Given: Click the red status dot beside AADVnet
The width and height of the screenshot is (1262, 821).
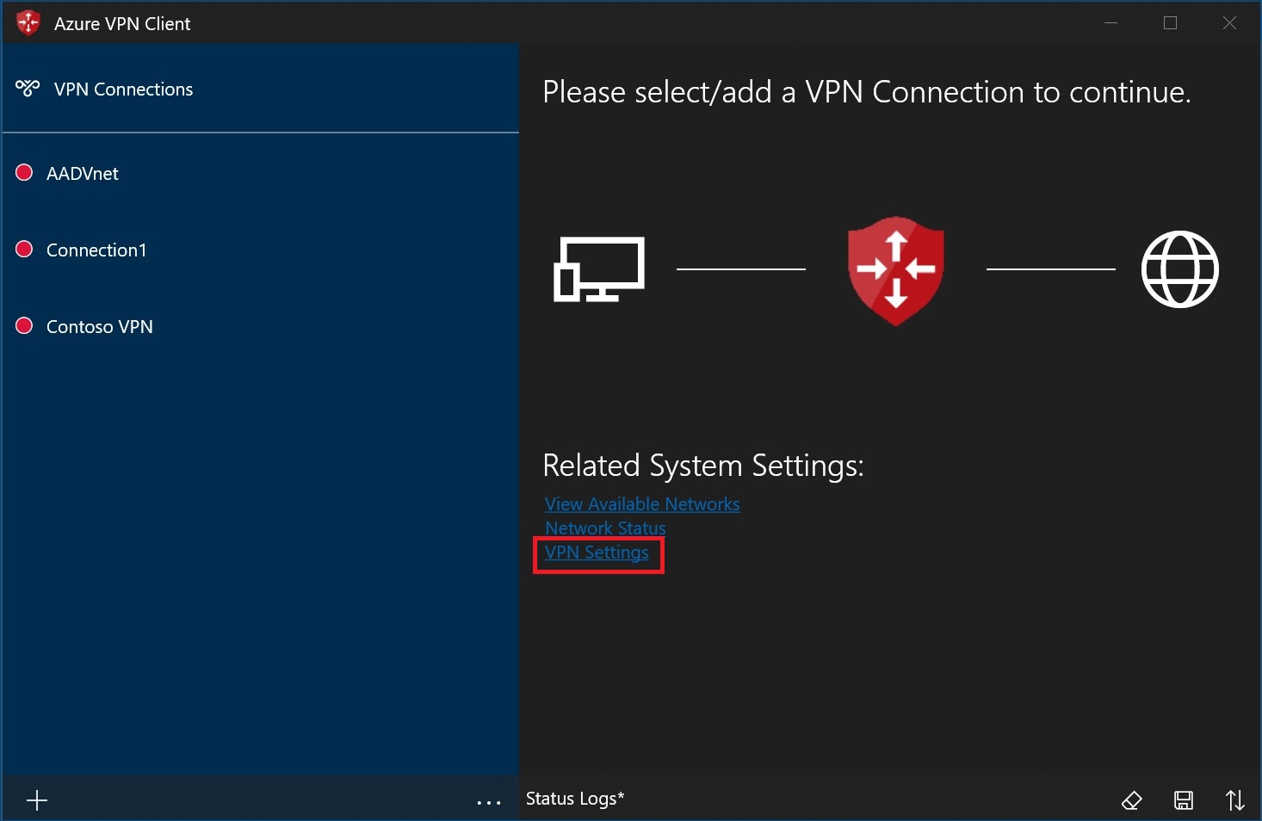Looking at the screenshot, I should coord(25,173).
